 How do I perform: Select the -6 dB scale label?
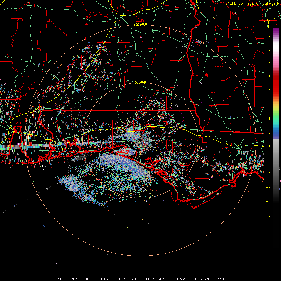click(268, 215)
